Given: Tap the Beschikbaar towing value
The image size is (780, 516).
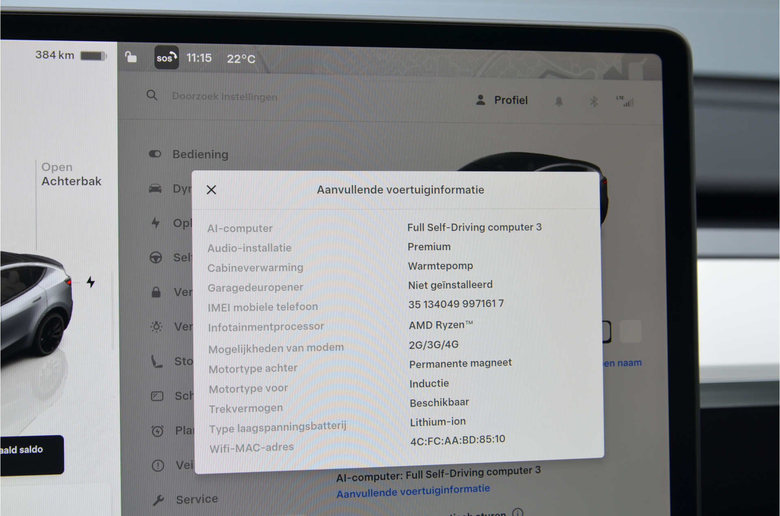Looking at the screenshot, I should tap(440, 403).
